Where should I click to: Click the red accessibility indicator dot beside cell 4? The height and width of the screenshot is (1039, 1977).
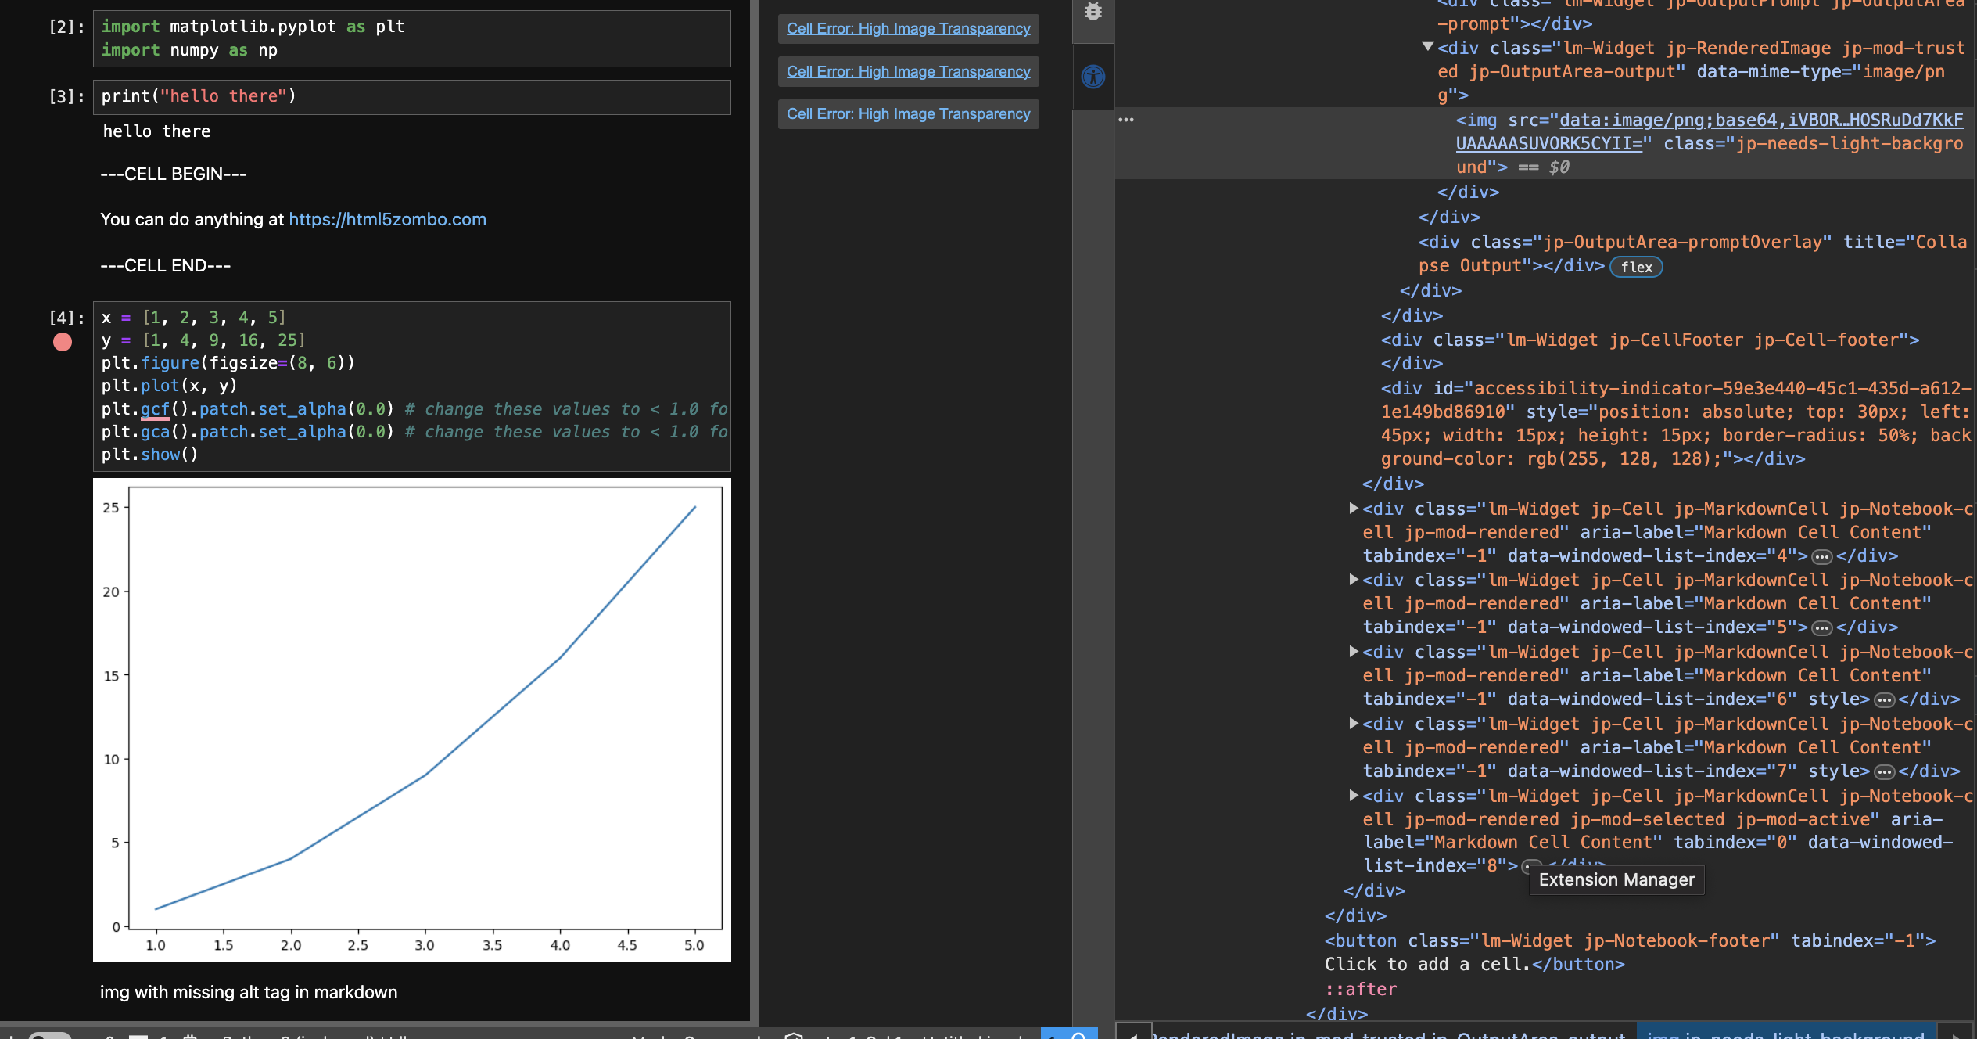[x=63, y=342]
